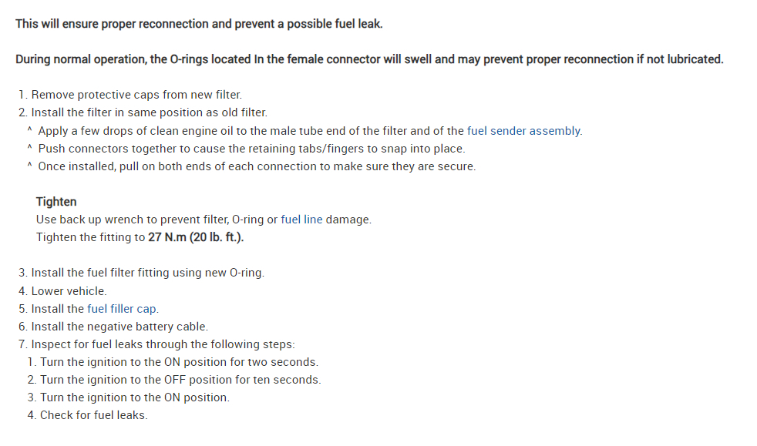Click the 'Install the filter in same position' step
The image size is (757, 446).
click(x=148, y=113)
